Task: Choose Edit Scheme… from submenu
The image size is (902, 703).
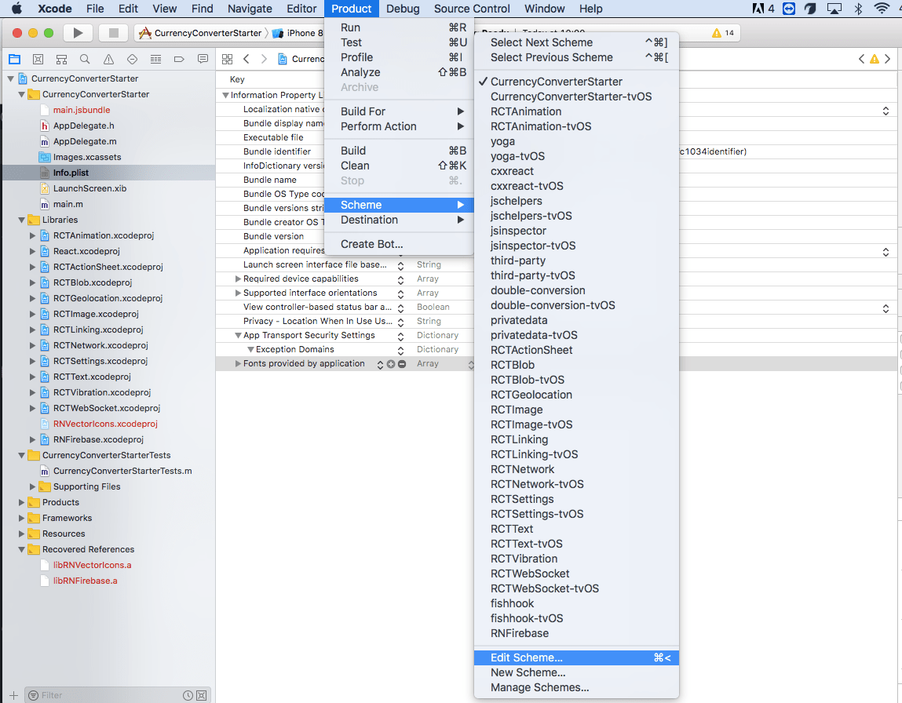Action: [576, 657]
